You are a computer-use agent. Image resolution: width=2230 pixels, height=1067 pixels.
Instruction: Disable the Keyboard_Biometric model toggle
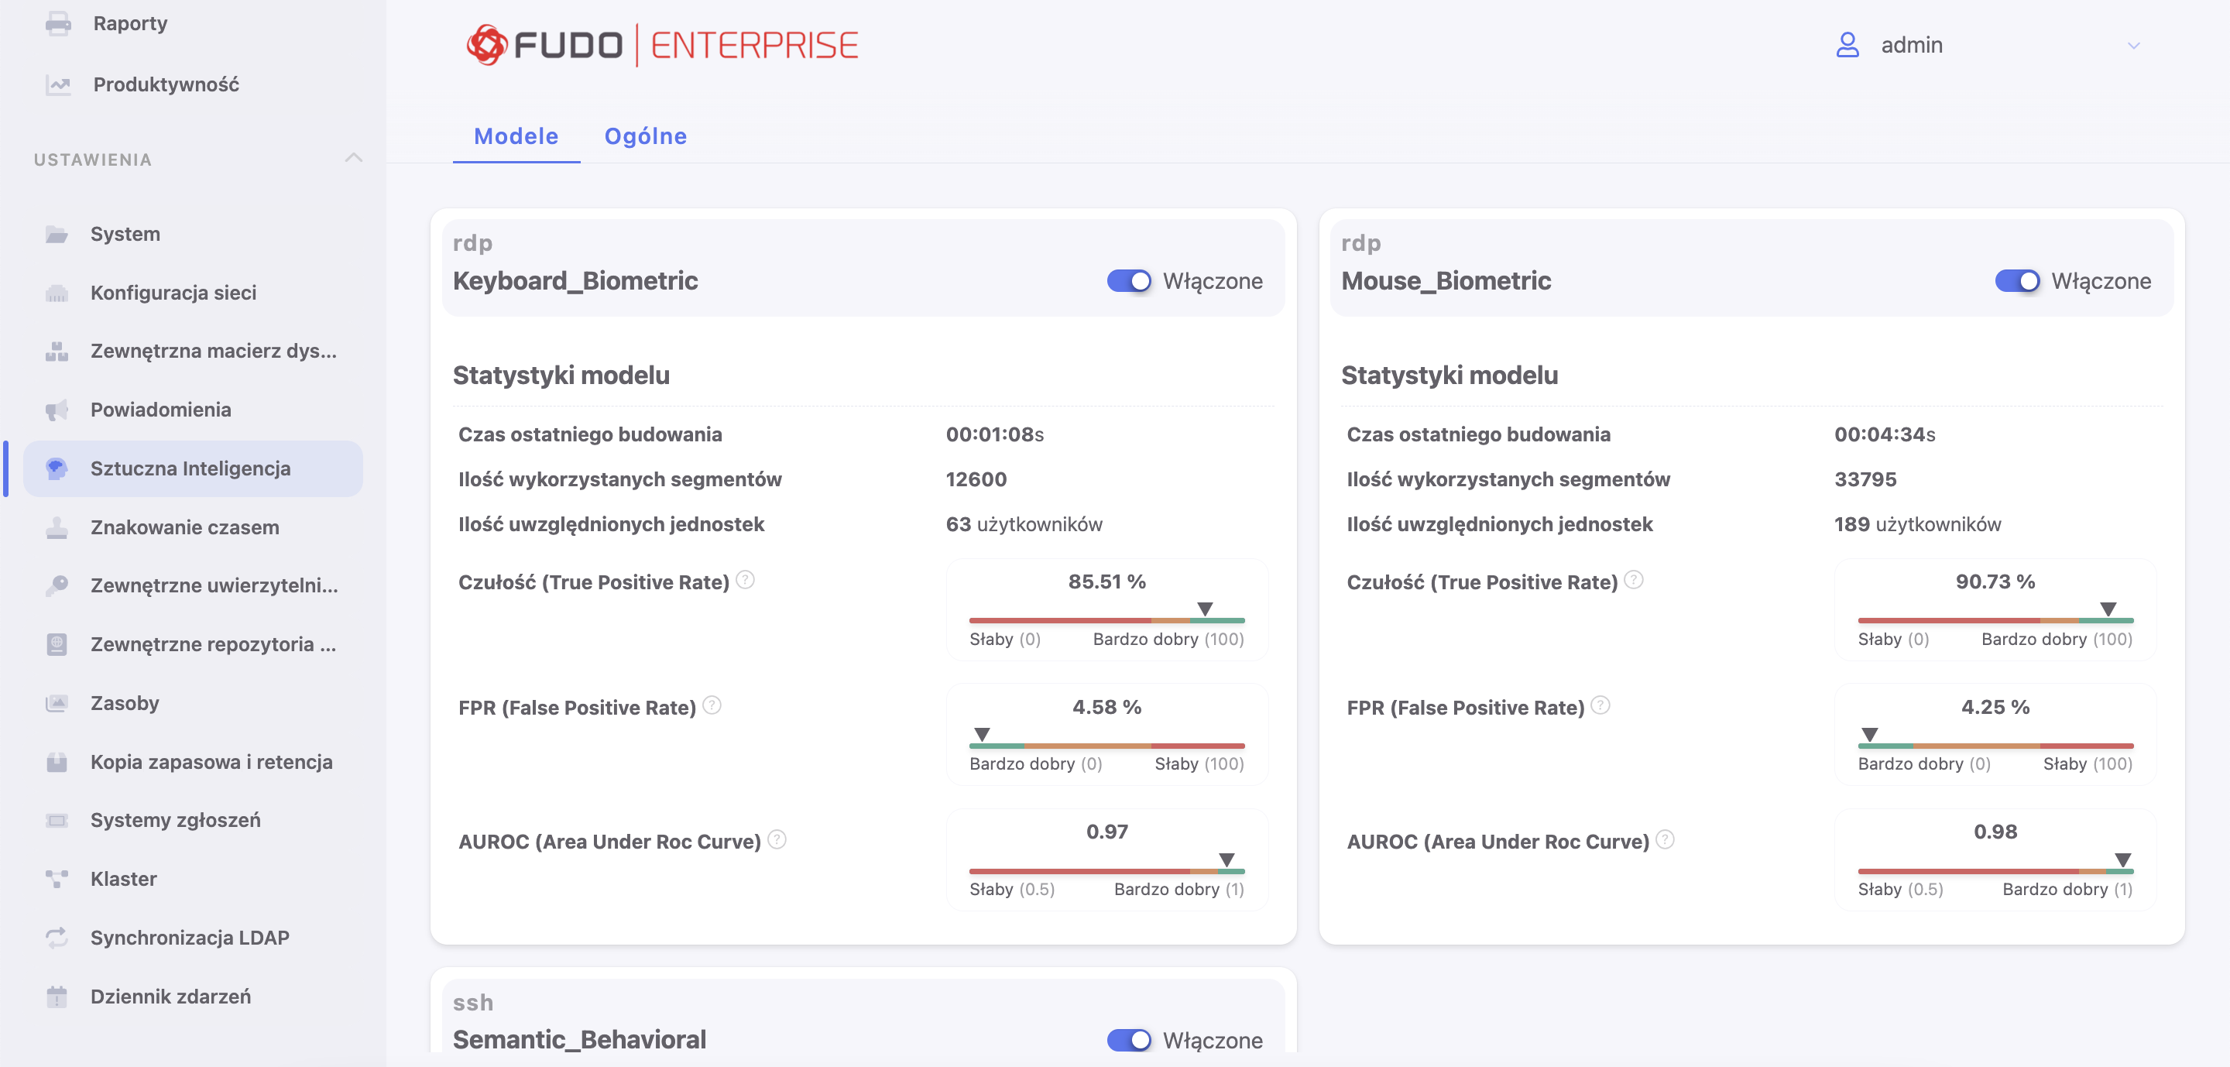tap(1128, 281)
